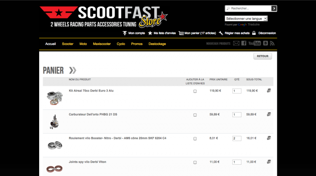Open the RSS feed icon
Image resolution: width=316 pixels, height=176 pixels.
272,43
